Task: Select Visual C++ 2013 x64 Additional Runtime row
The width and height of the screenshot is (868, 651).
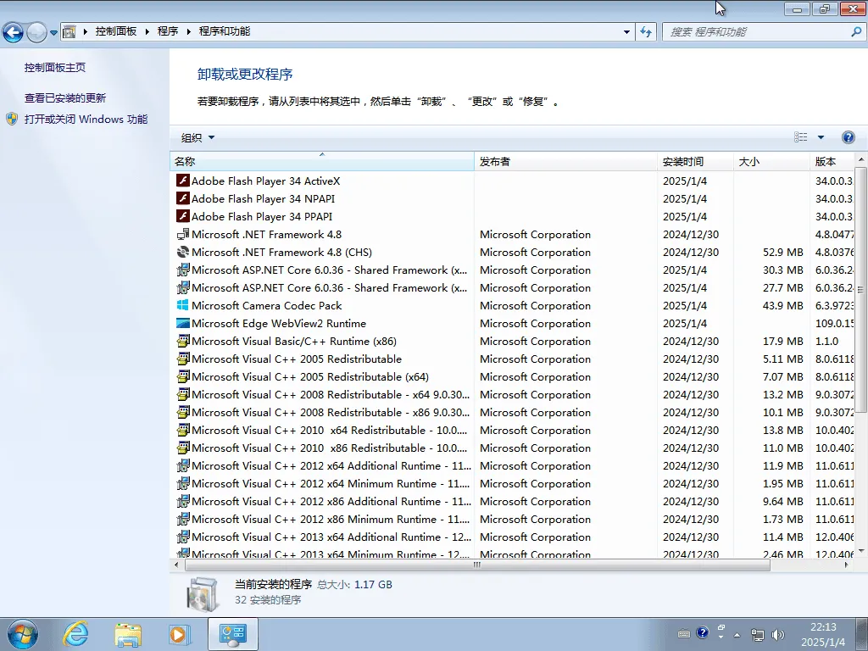Action: click(512, 537)
